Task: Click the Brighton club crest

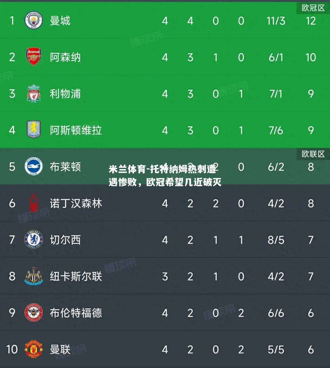Action: 34,166
